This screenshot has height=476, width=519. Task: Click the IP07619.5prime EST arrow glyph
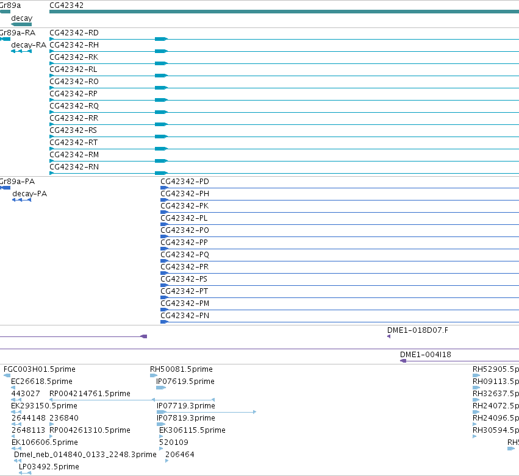click(x=161, y=388)
